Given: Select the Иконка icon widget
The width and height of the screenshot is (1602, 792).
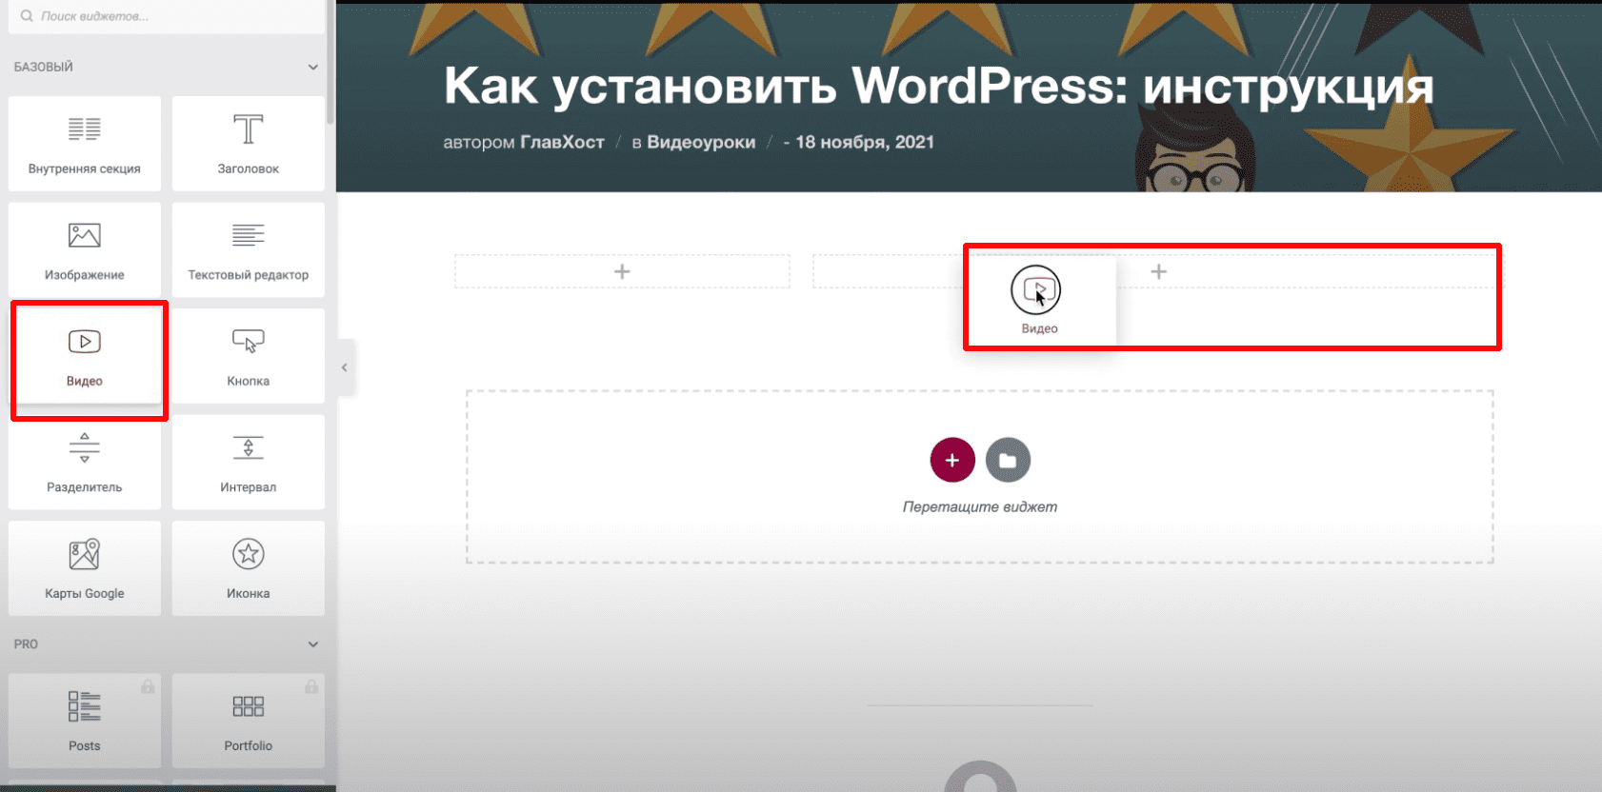Looking at the screenshot, I should tap(249, 568).
